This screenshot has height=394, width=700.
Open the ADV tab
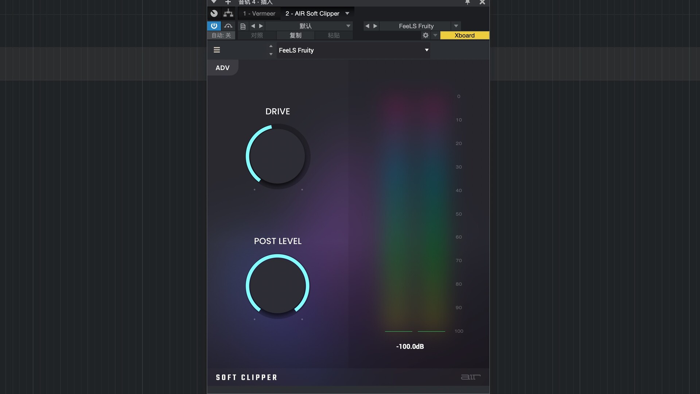tap(222, 68)
